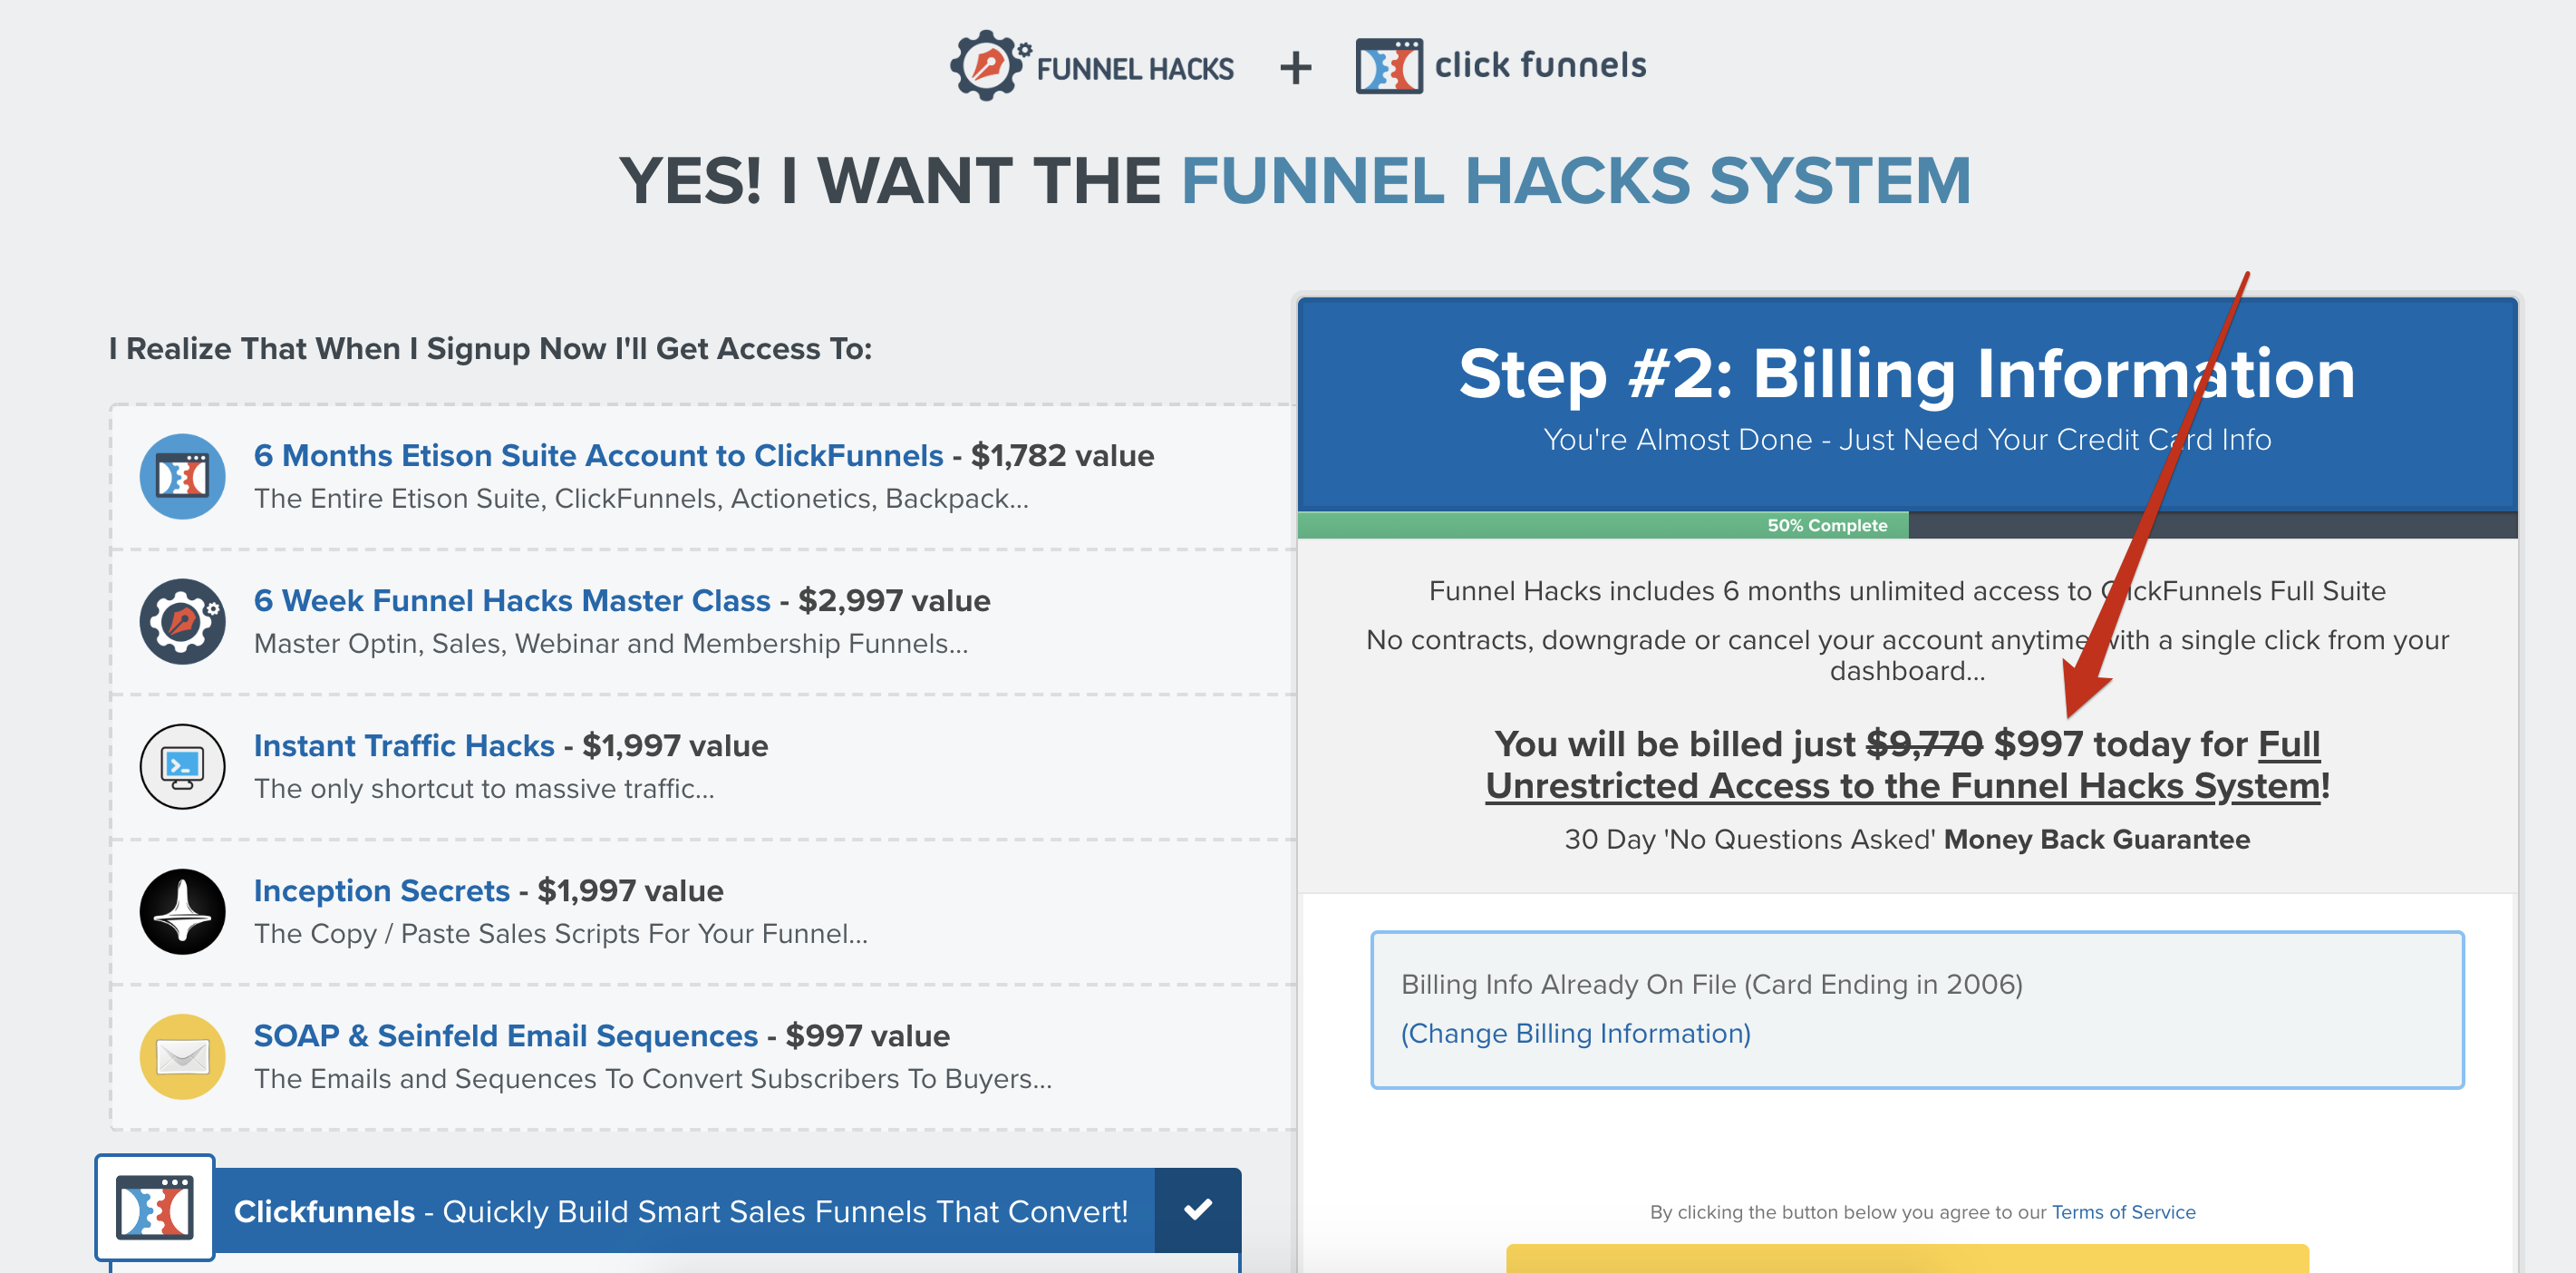Open 6 Week Funnel Hacks Master Class link
This screenshot has width=2576, height=1273.
coord(512,600)
